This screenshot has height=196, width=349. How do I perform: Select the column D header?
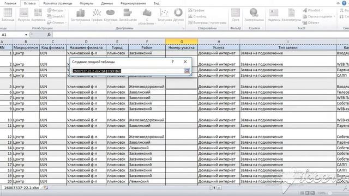coord(86,41)
